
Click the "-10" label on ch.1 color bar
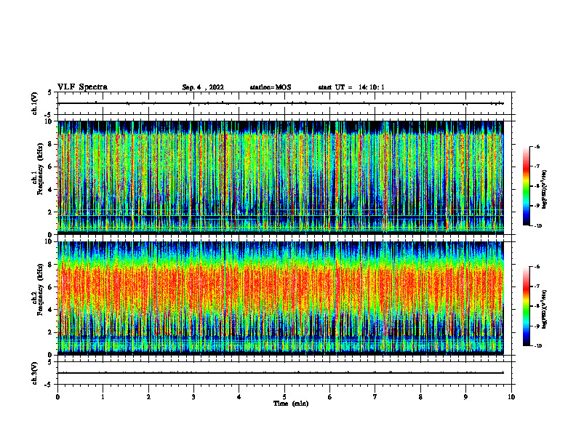tap(538, 226)
